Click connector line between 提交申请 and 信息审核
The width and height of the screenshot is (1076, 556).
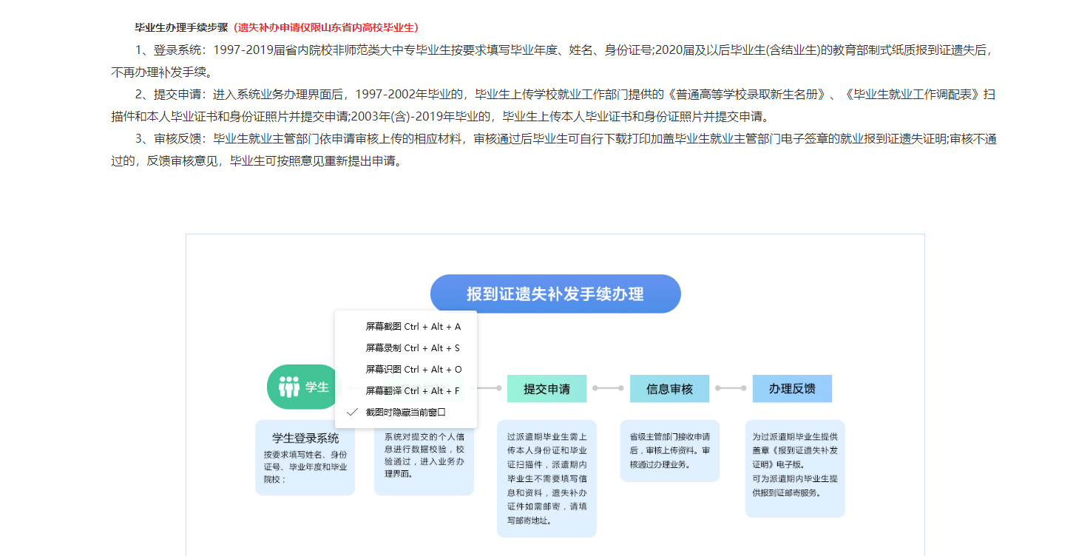click(608, 388)
